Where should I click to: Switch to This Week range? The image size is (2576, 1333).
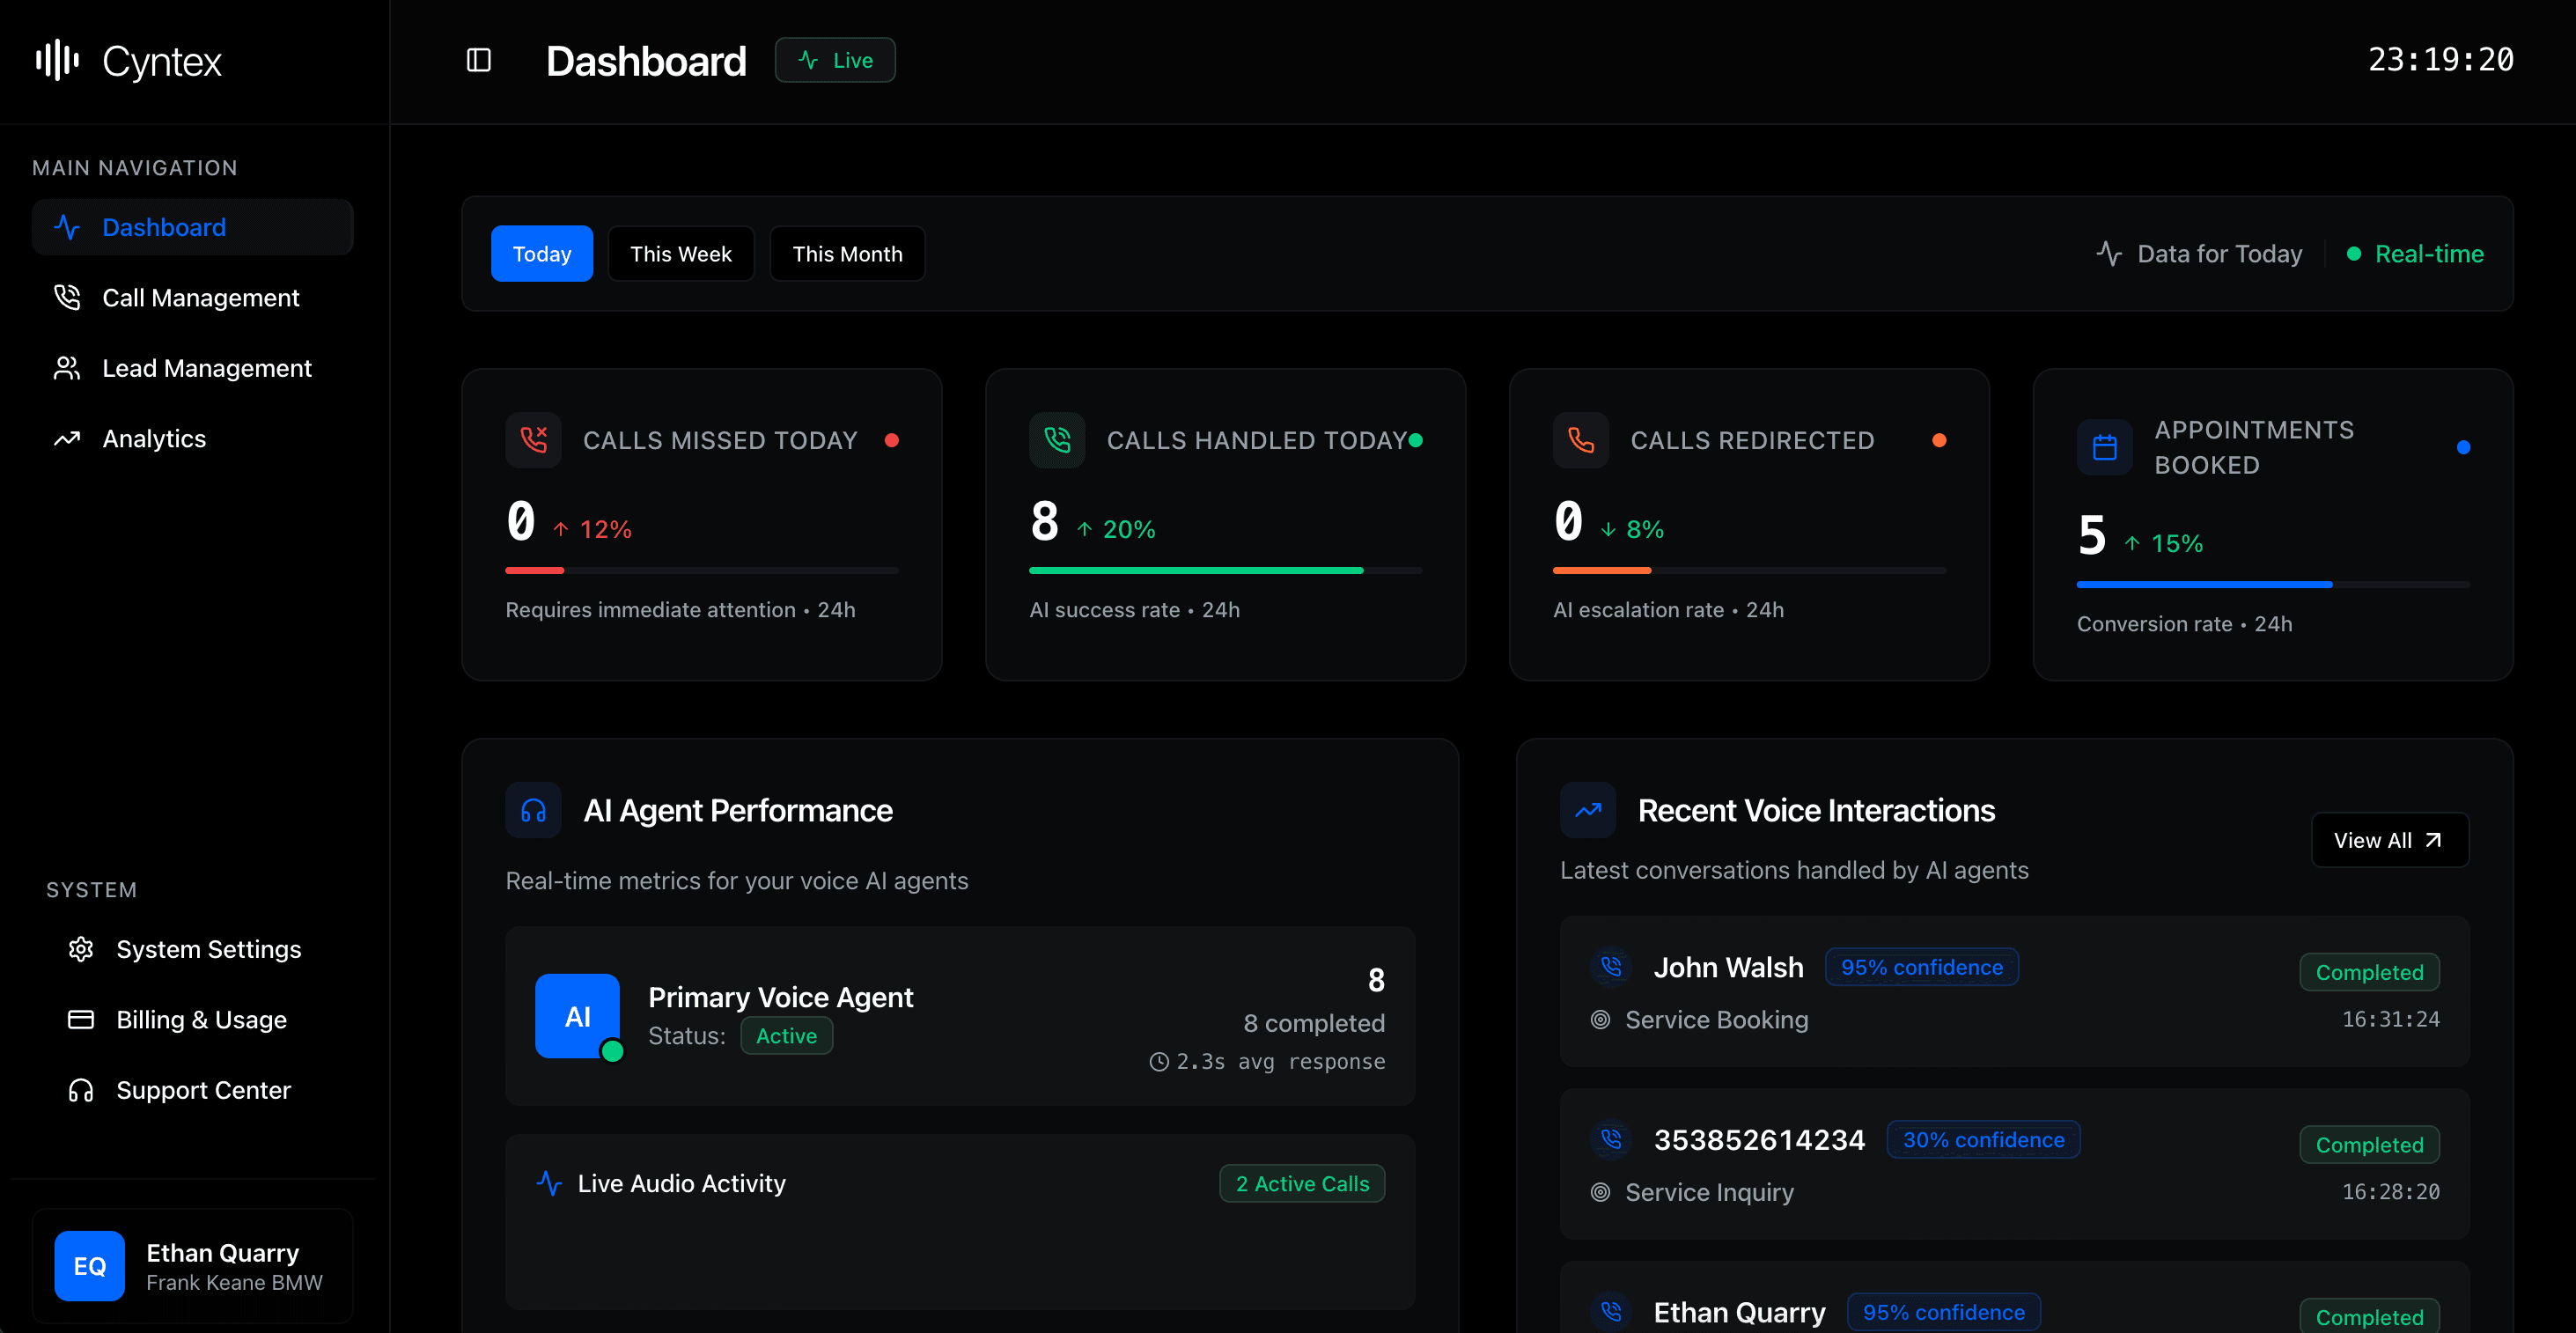tap(681, 254)
